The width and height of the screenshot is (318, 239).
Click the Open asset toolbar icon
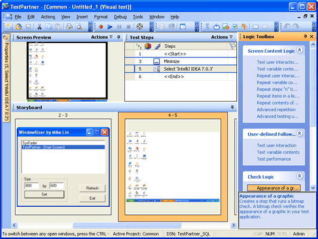click(x=18, y=27)
